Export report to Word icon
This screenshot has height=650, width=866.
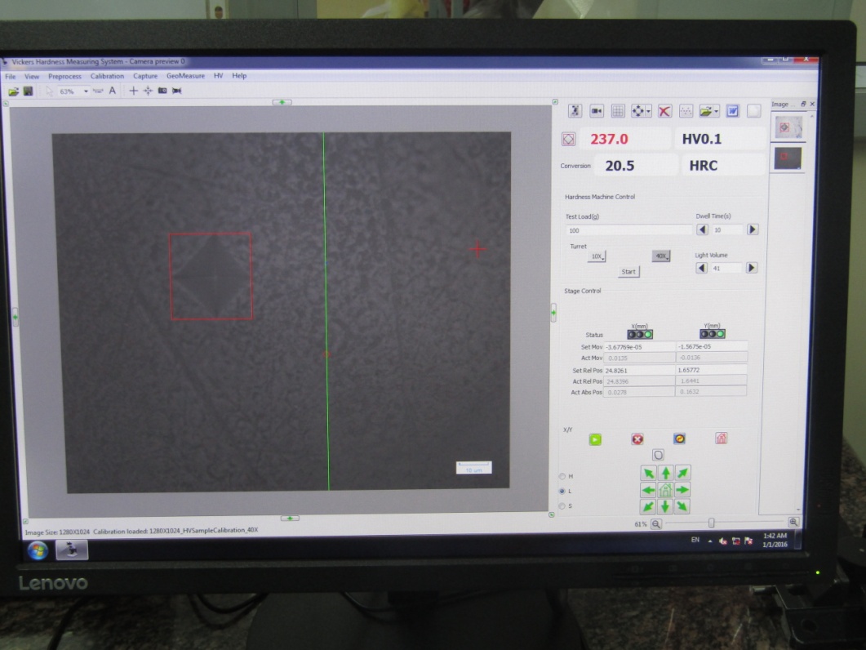click(x=732, y=111)
